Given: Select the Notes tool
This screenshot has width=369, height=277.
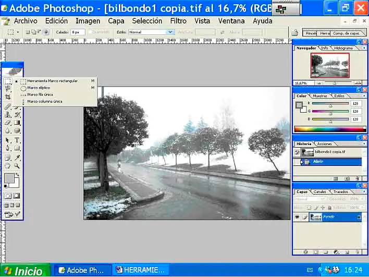Looking at the screenshot, I should 8,158.
